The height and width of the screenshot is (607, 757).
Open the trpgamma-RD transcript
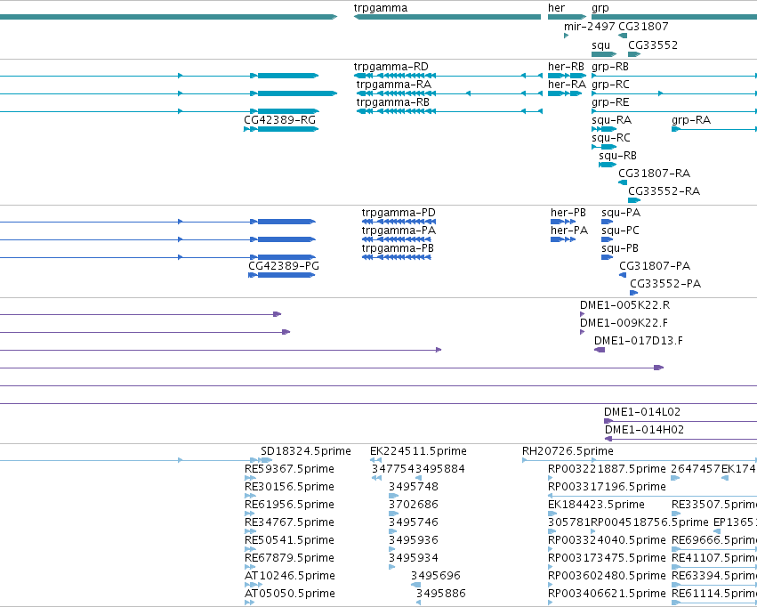click(448, 76)
